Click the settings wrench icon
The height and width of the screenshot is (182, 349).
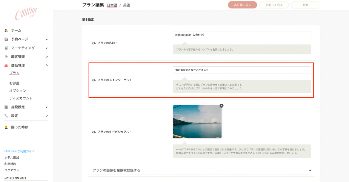tap(6, 116)
